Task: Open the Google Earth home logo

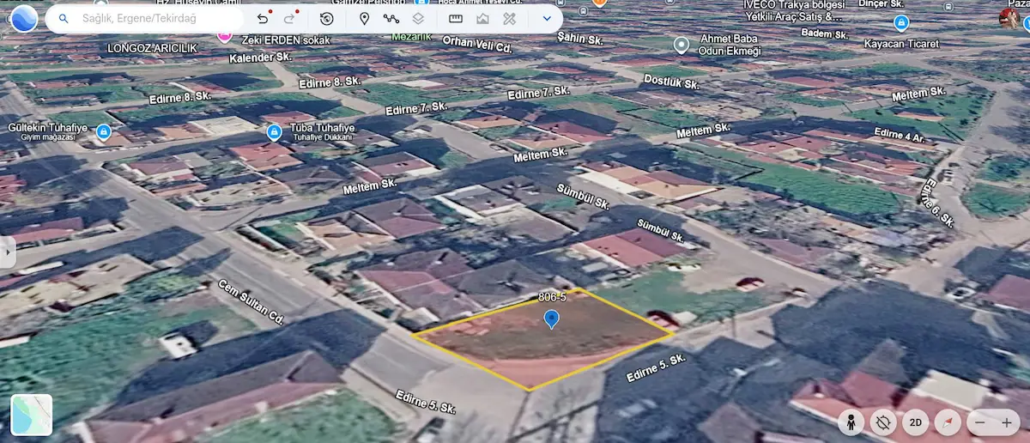Action: point(23,17)
